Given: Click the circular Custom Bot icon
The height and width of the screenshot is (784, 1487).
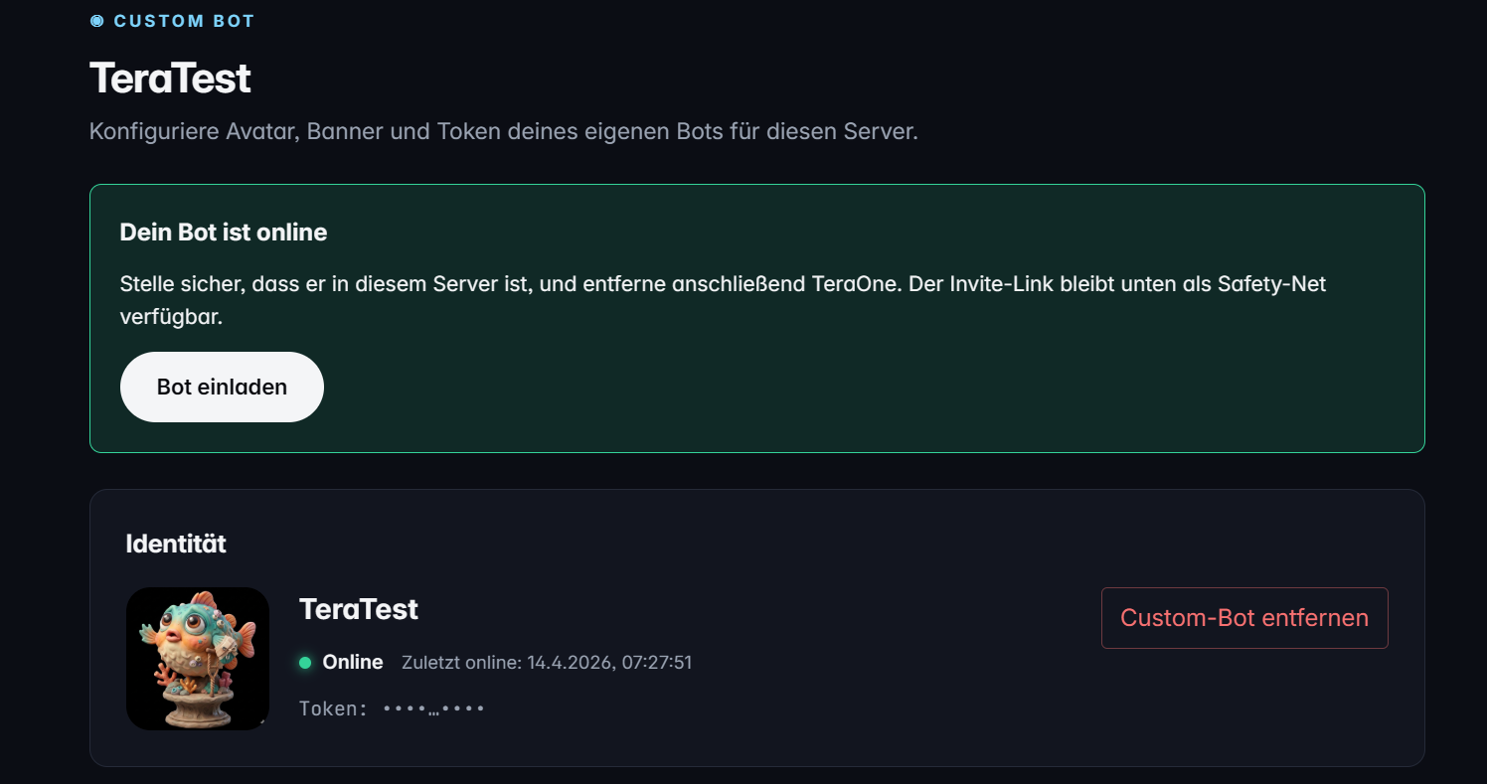Looking at the screenshot, I should point(96,20).
